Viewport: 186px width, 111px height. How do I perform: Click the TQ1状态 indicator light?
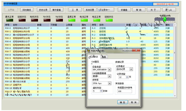[x=47, y=20]
